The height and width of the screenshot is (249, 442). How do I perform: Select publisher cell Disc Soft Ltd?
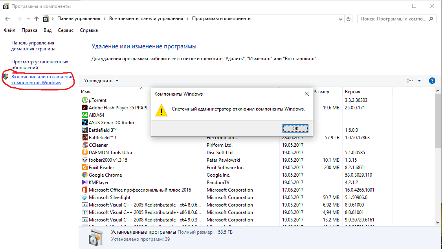tap(220, 153)
